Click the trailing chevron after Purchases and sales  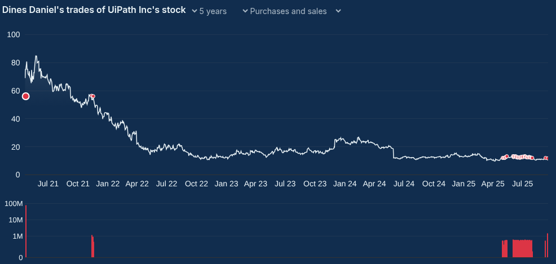coord(338,11)
